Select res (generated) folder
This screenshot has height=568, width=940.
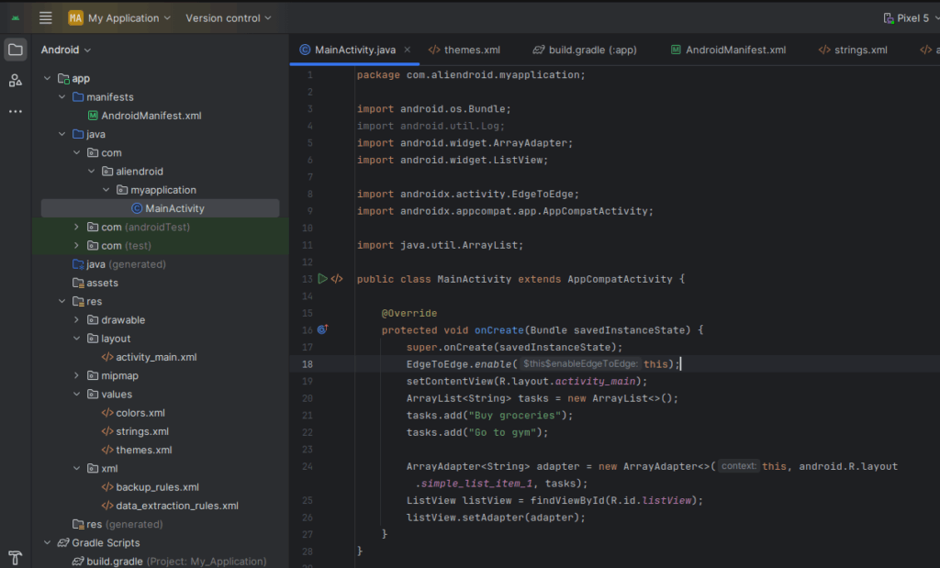tap(117, 524)
